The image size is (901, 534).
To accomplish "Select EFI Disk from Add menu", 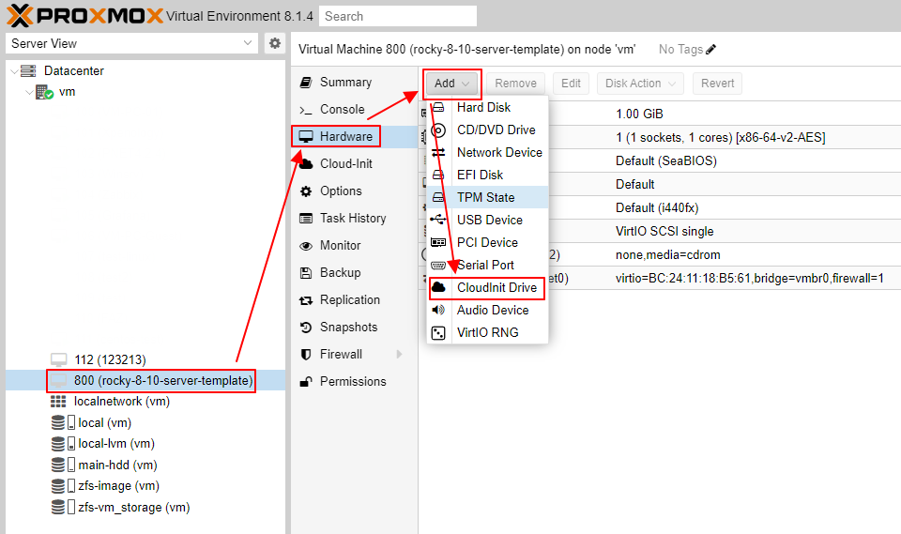I will 488,175.
